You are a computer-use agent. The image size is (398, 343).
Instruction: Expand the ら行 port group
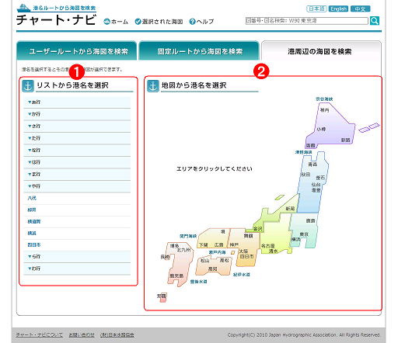(77, 257)
